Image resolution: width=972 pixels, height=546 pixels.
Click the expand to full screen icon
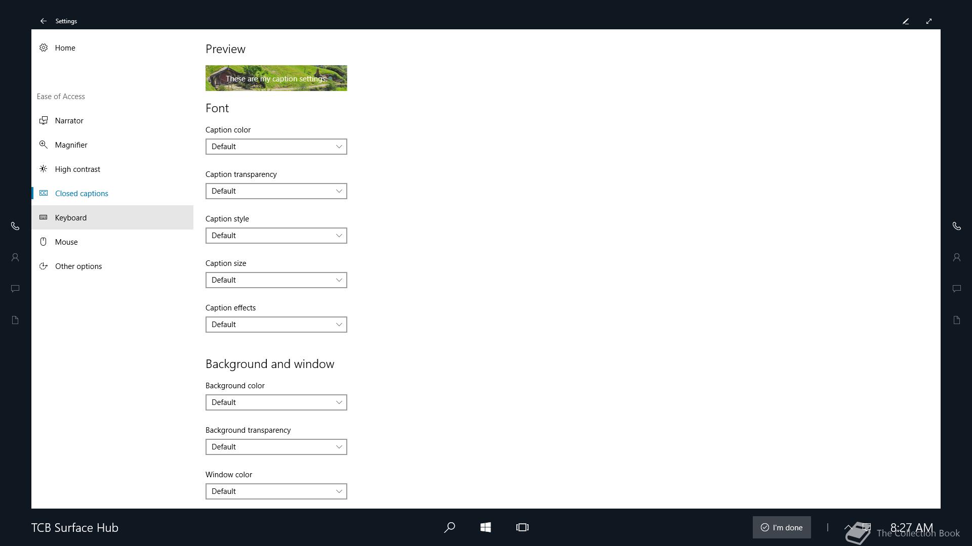click(929, 21)
